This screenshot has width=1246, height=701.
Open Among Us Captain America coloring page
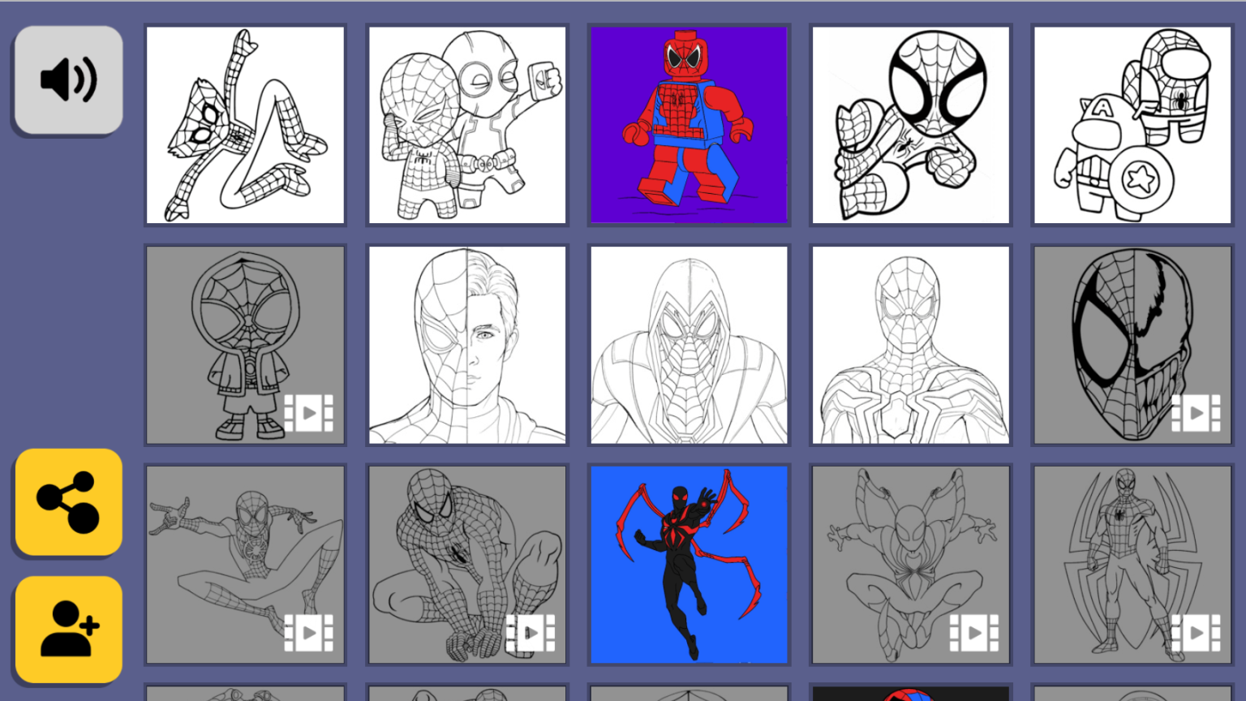coord(1132,125)
